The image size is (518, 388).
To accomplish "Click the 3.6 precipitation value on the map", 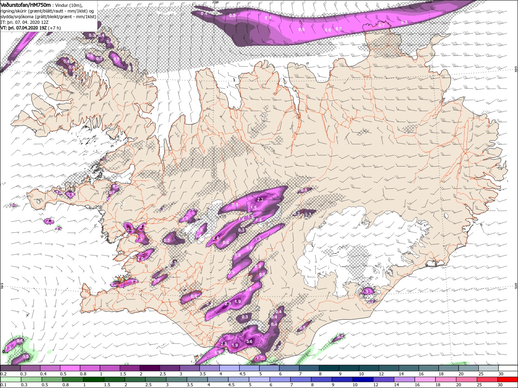I will [x=249, y=342].
